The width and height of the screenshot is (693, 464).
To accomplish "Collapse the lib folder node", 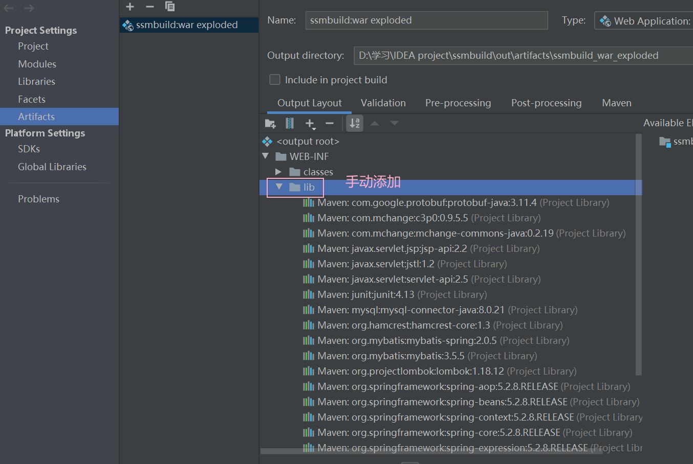I will coord(279,187).
